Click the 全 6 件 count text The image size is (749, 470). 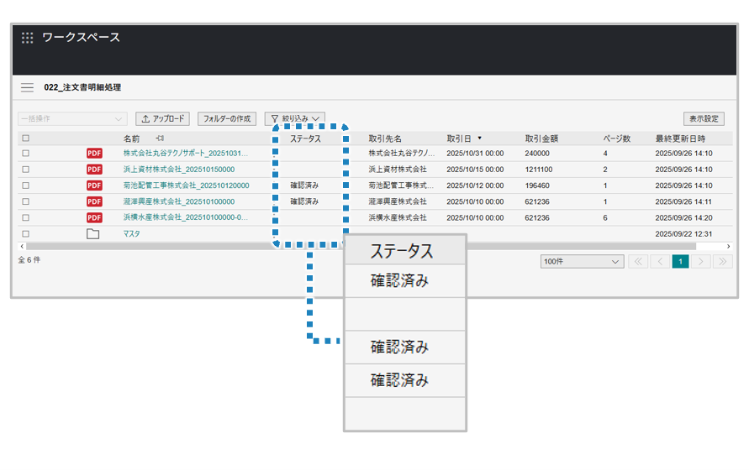[x=29, y=259]
